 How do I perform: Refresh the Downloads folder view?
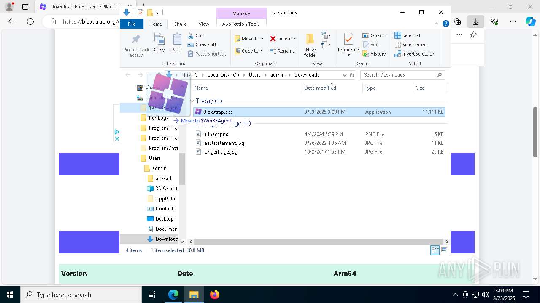click(x=352, y=75)
